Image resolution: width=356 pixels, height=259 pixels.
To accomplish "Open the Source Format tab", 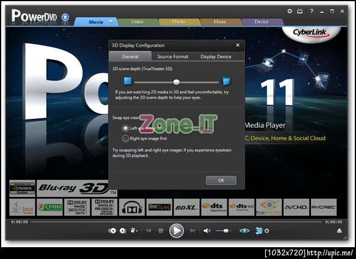I will [173, 57].
